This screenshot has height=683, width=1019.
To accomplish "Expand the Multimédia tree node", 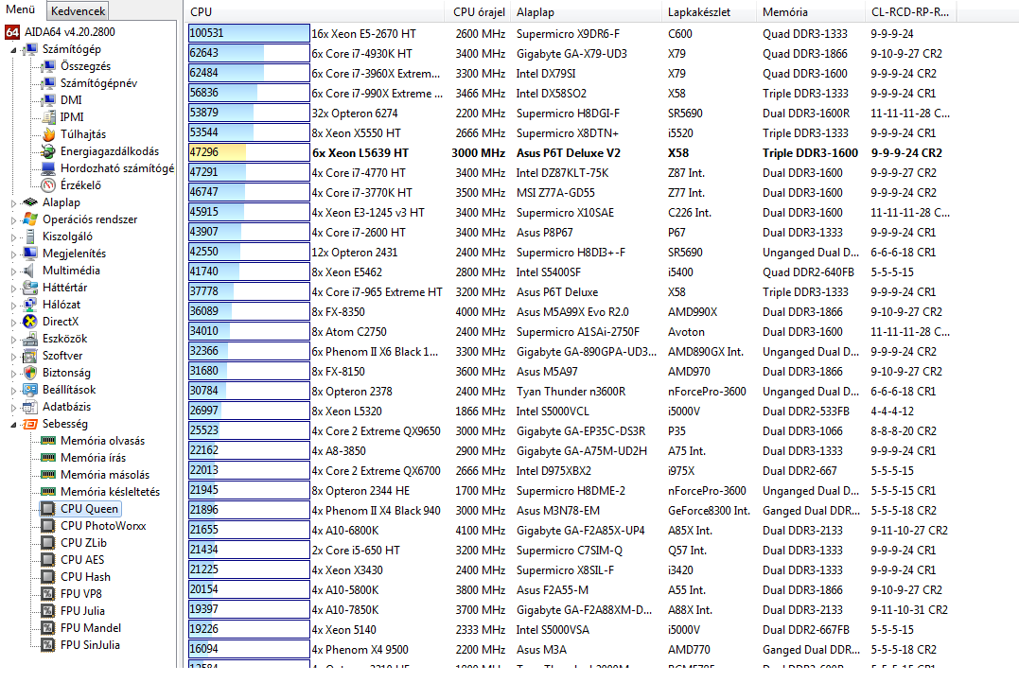I will pos(13,271).
